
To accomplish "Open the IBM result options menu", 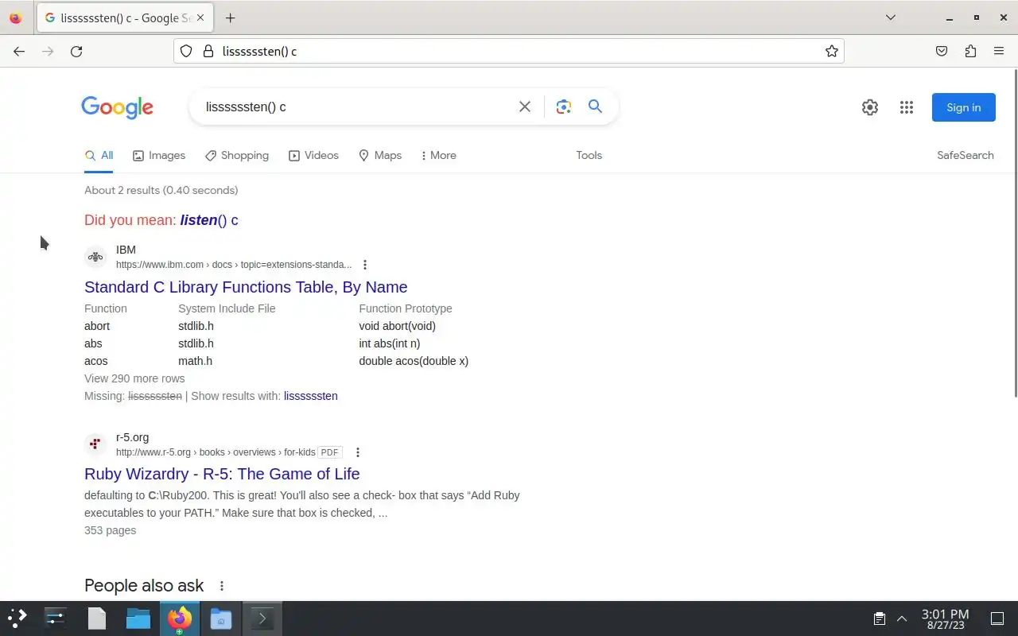I will (x=365, y=265).
